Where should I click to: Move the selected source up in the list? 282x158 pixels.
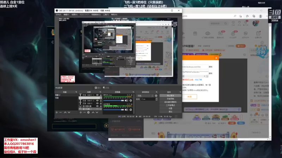click(93, 112)
